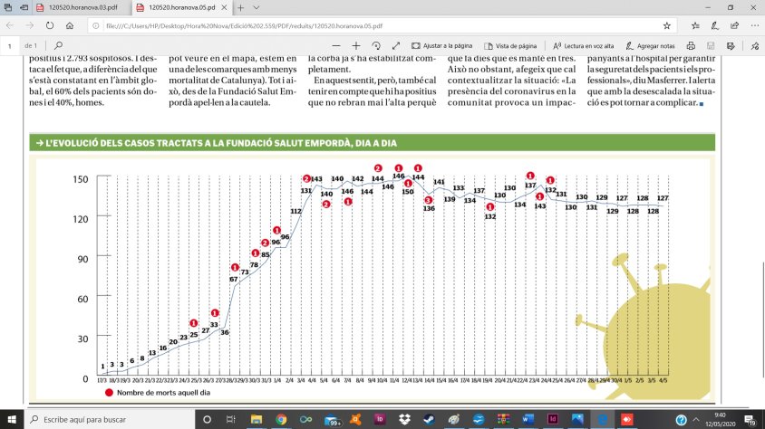Toggle 'Ajustar a la página' fit mode
The height and width of the screenshot is (429, 765).
click(442, 45)
